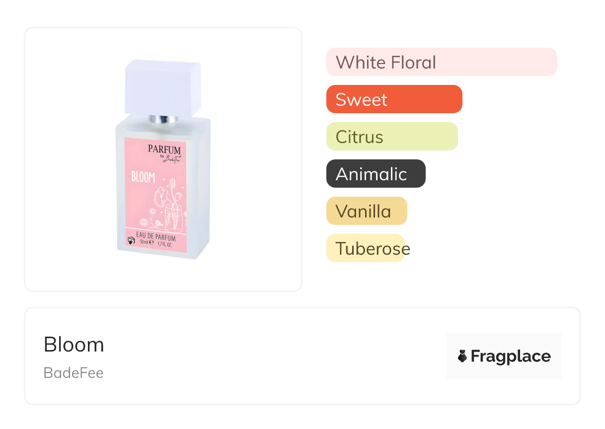Click the 50 ml volume marking on the label
The width and height of the screenshot is (605, 429).
(x=145, y=242)
